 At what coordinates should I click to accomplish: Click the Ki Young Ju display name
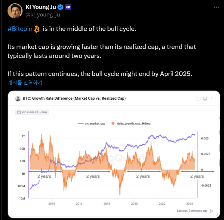[x=41, y=7]
